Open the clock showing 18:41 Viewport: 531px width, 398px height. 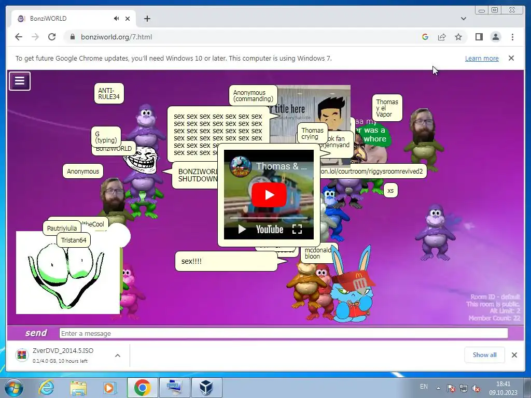point(503,388)
